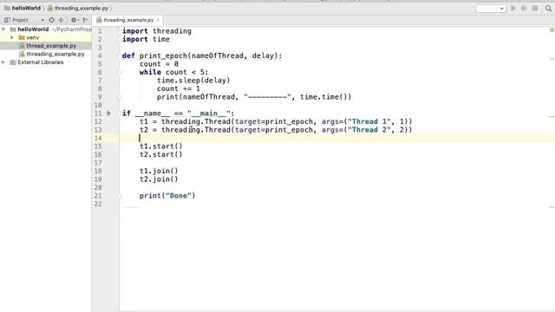Image resolution: width=555 pixels, height=312 pixels.
Task: Click 'def print_epoch(nameOfThread, delay):' line
Action: 202,55
